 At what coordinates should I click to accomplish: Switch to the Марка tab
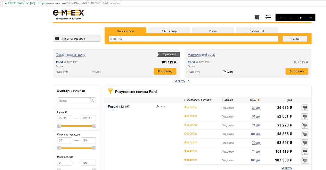213,31
